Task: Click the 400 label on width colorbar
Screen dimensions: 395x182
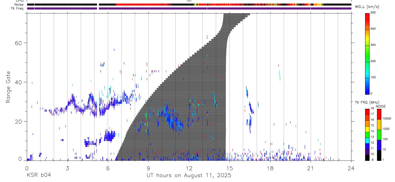Action: click(x=373, y=29)
